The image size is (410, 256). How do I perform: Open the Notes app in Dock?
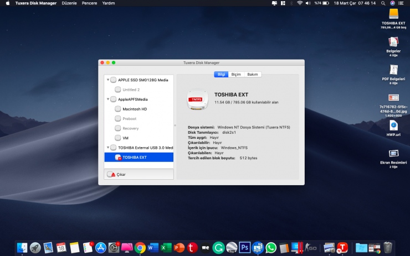pos(74,248)
